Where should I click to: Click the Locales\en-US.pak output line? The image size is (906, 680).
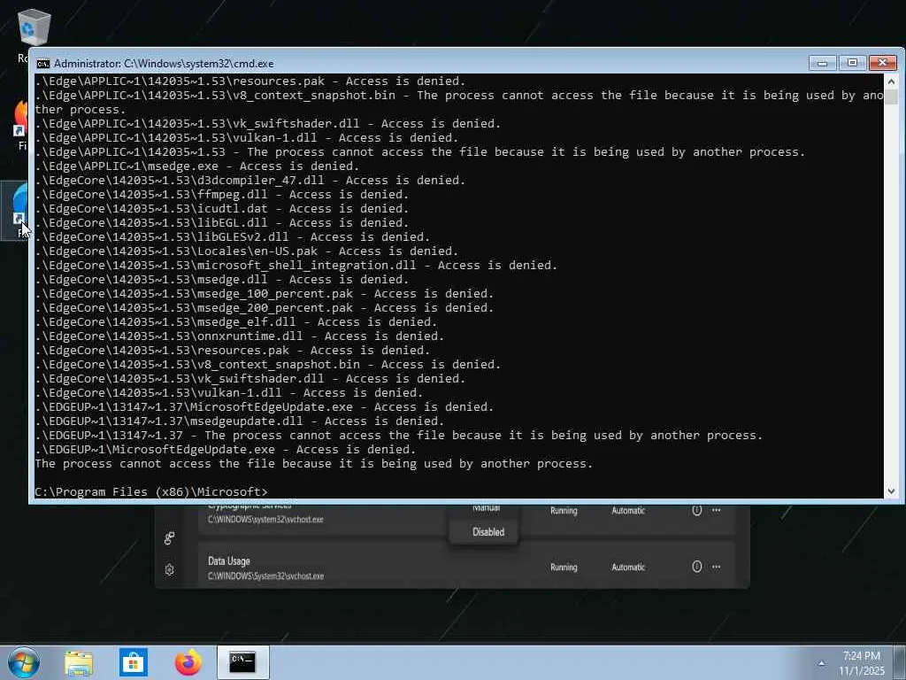click(x=246, y=251)
